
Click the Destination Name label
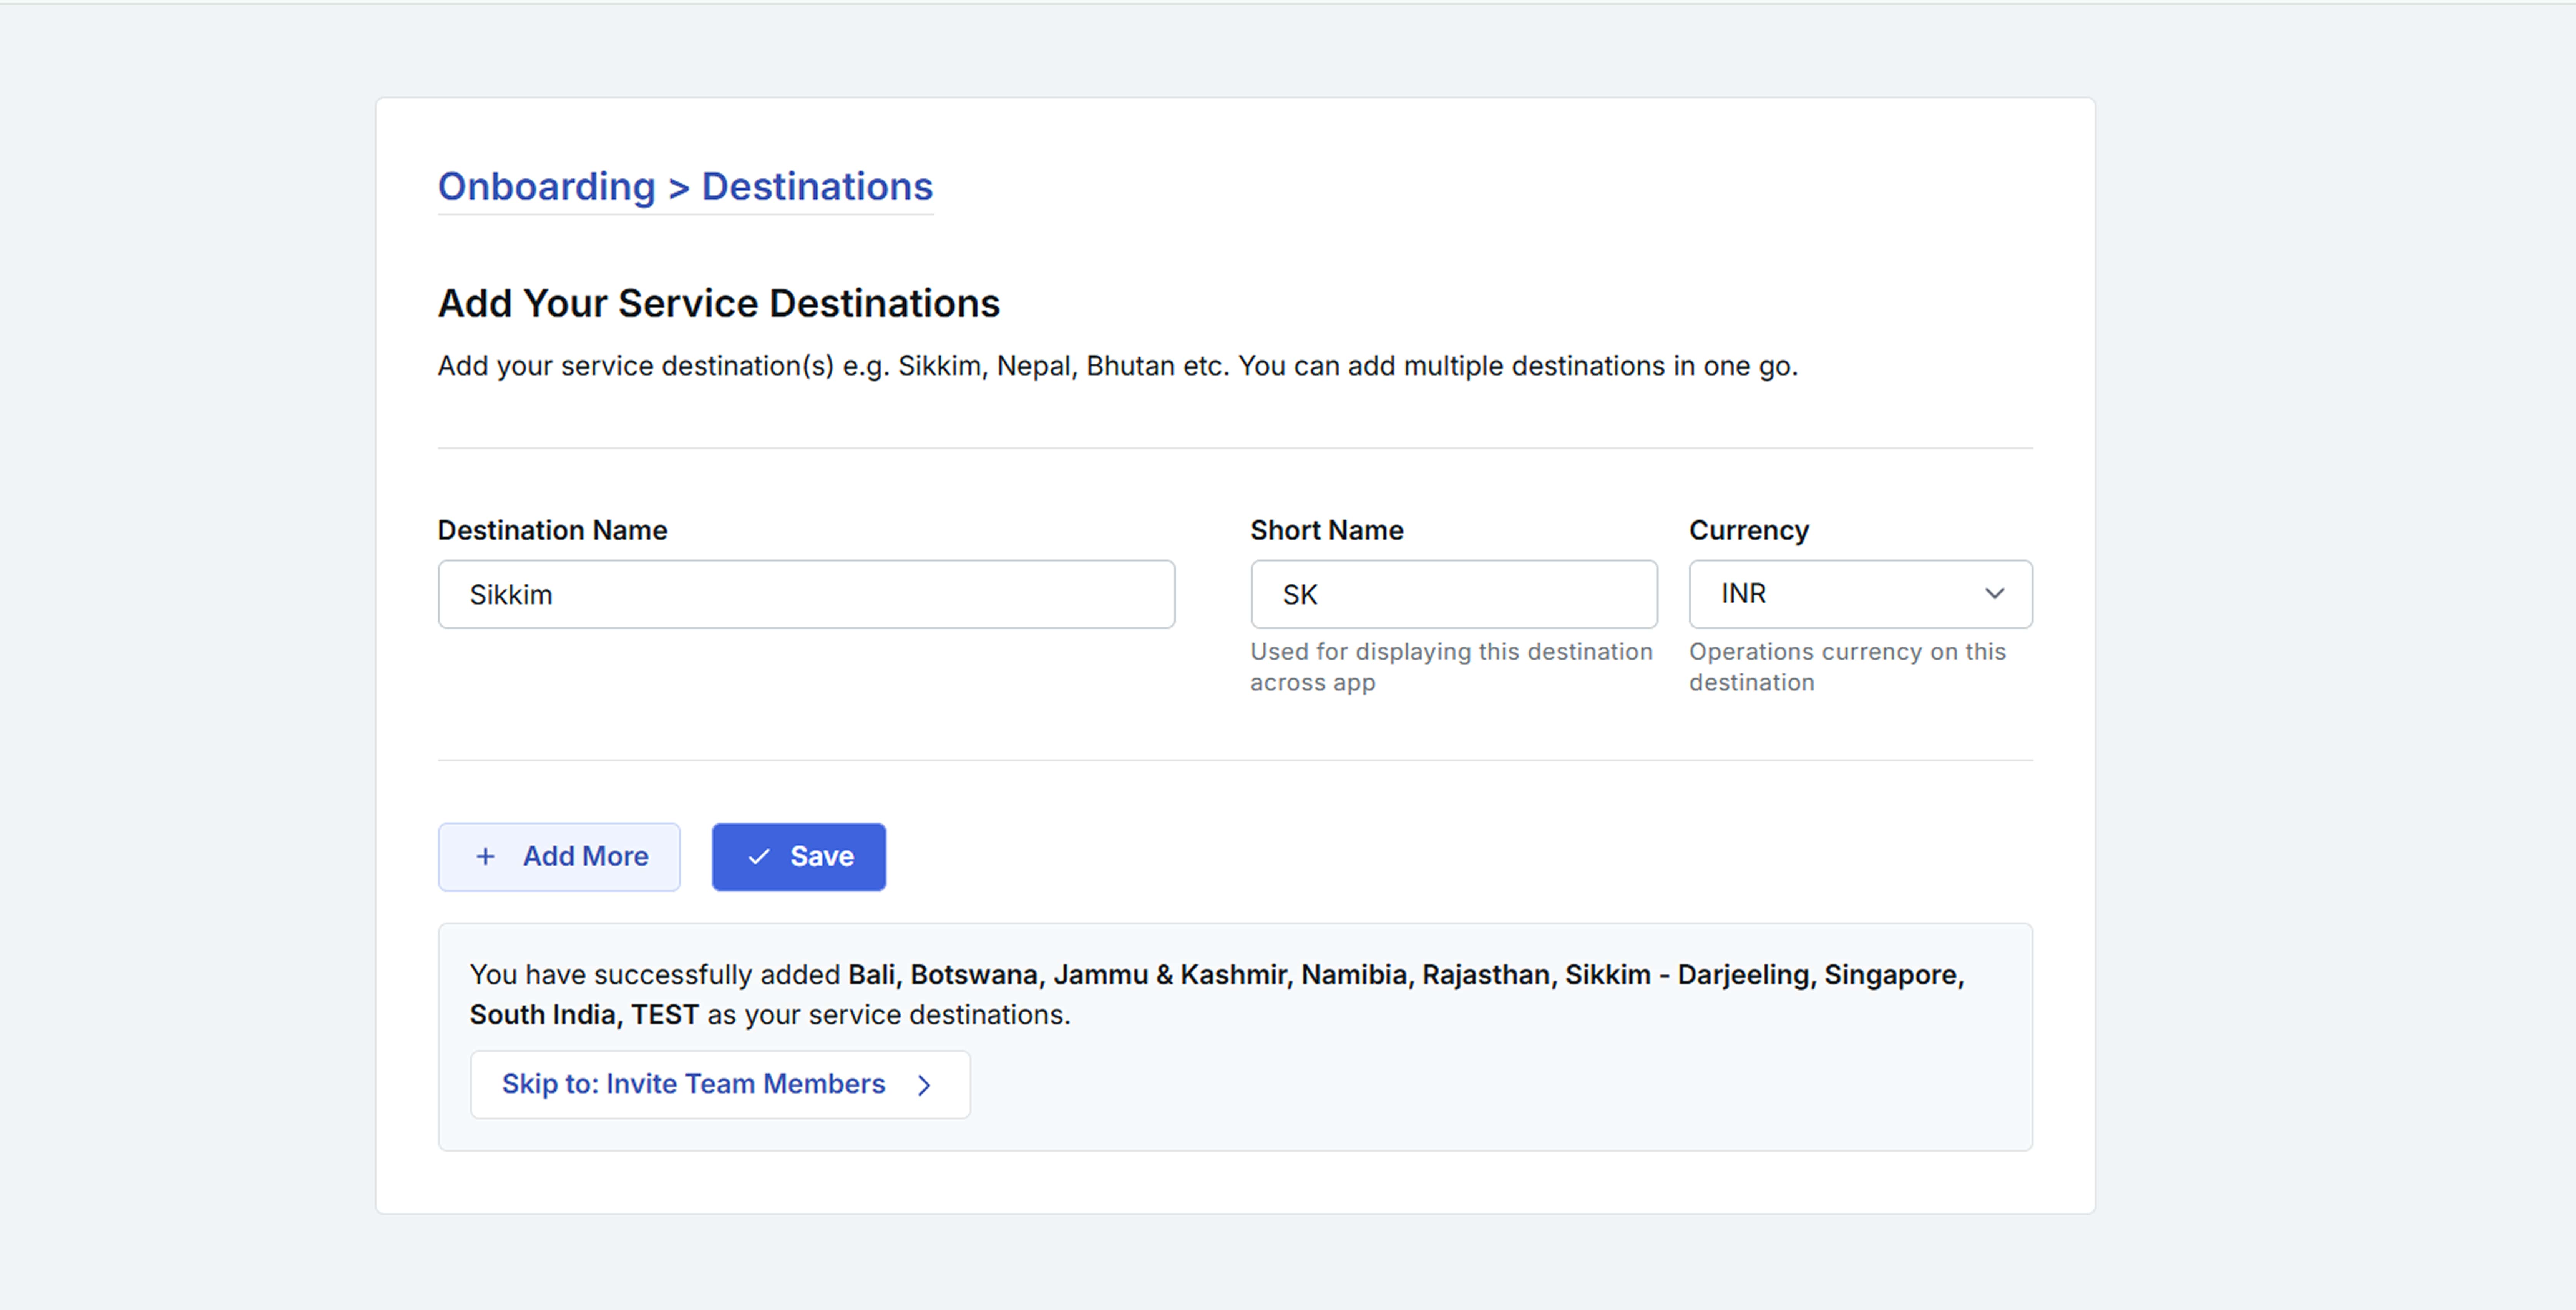click(x=552, y=530)
